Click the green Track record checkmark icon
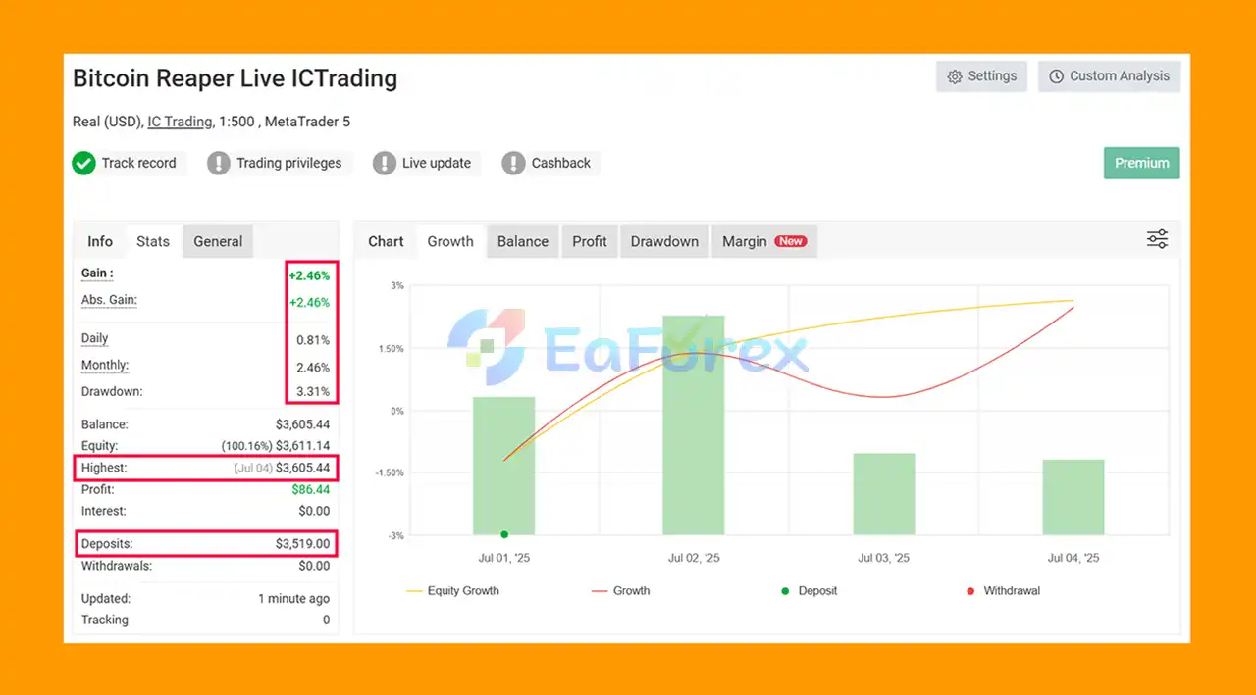The image size is (1256, 695). (x=83, y=163)
